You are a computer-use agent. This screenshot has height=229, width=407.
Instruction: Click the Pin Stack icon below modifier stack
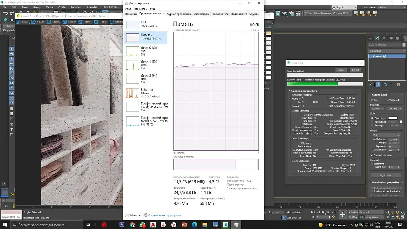[371, 84]
